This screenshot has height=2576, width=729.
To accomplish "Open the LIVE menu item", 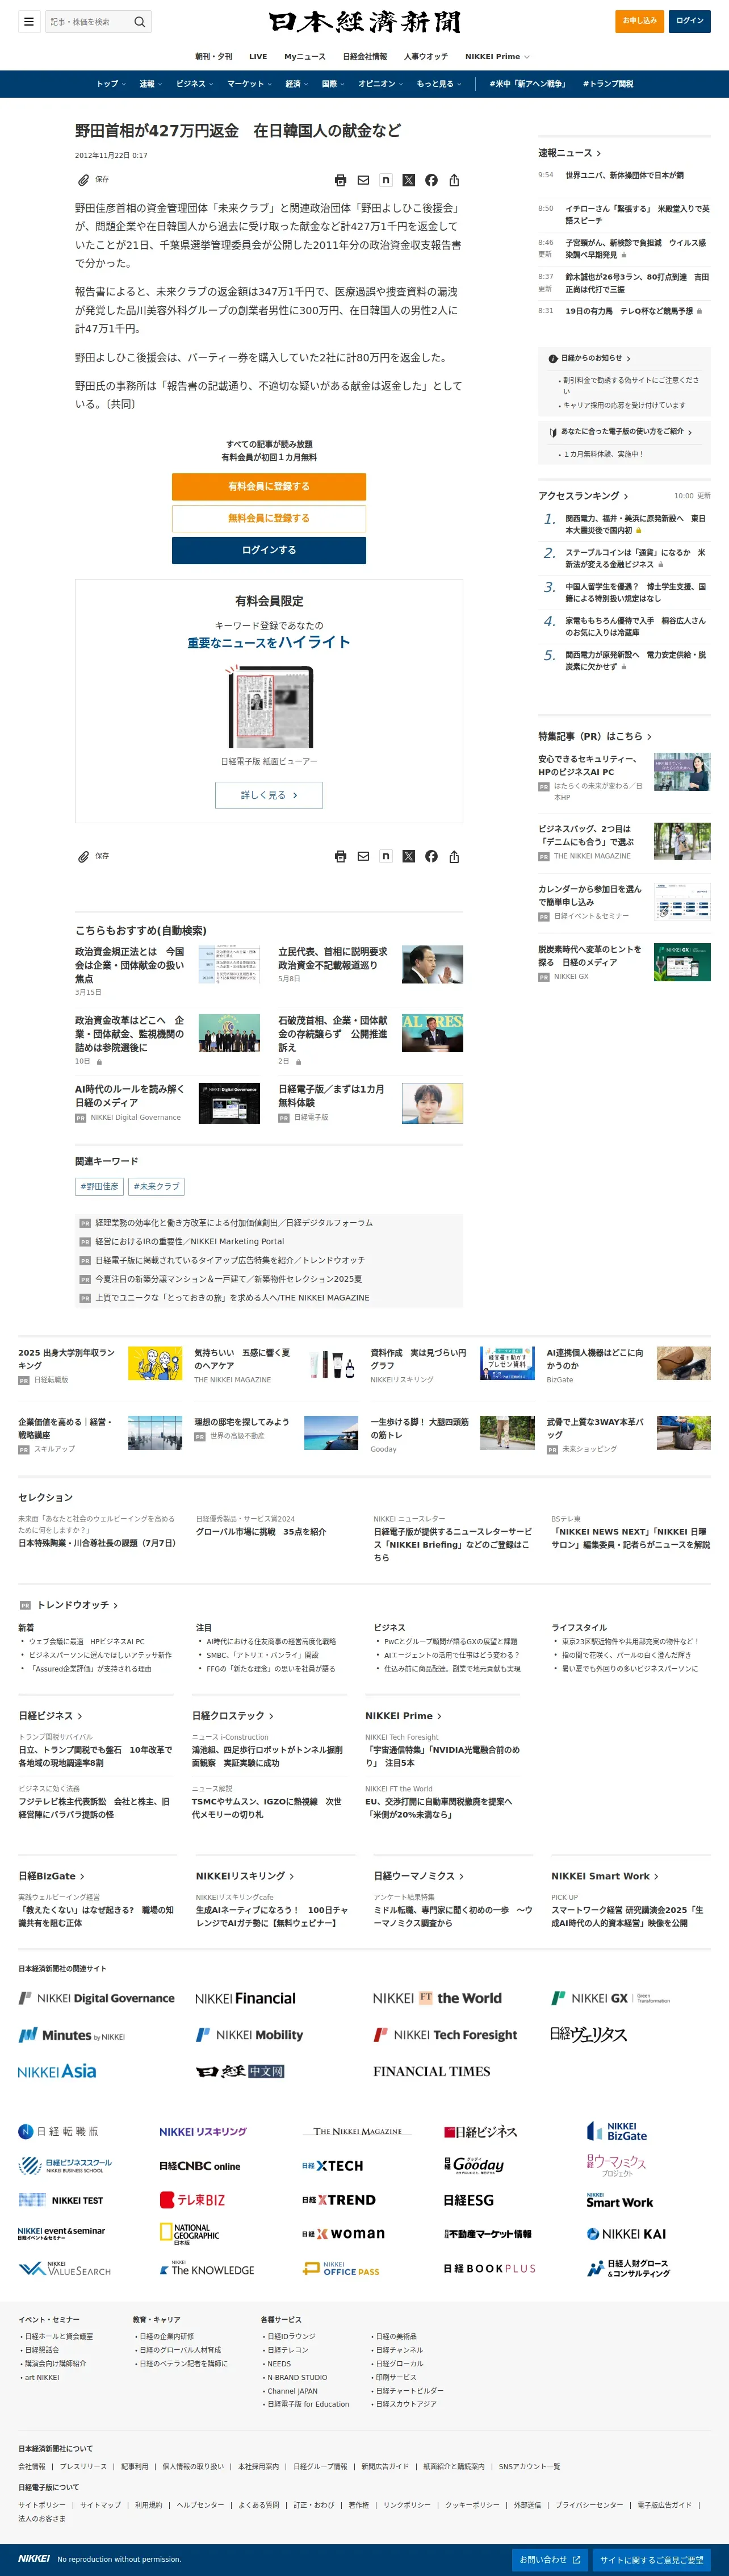I will tap(258, 57).
